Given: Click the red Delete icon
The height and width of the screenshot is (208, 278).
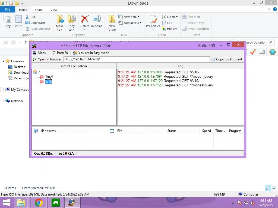Looking at the screenshot, I should coord(85,19).
